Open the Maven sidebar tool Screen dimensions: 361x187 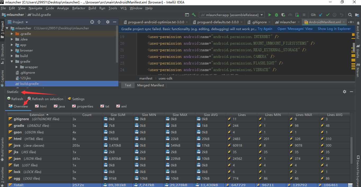358,70
